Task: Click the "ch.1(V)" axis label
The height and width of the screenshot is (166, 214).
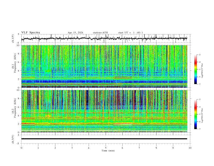Action: click(x=13, y=39)
